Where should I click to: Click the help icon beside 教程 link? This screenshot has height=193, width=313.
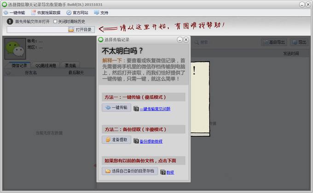(x=163, y=172)
